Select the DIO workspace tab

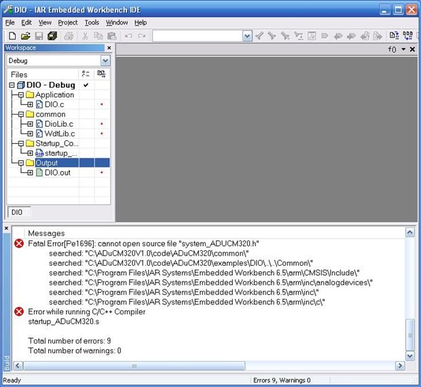point(17,212)
